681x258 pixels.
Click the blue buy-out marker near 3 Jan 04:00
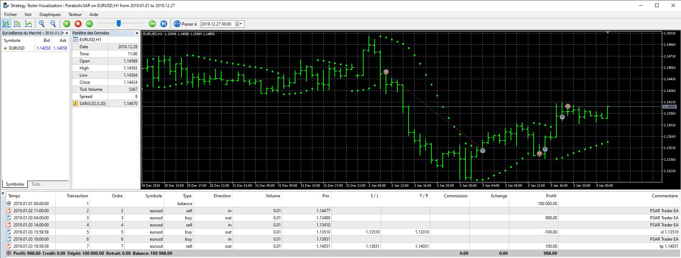coord(483,151)
